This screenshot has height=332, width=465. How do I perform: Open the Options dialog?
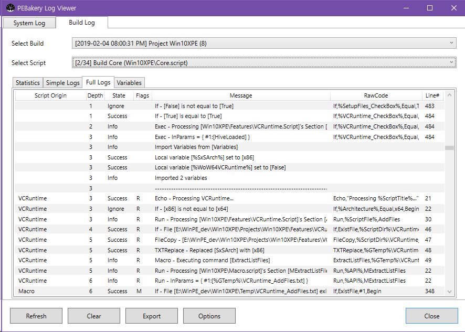pos(209,316)
